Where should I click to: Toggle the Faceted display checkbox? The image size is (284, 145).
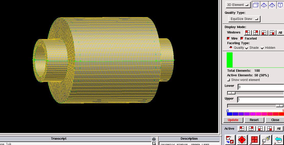tap(242, 39)
